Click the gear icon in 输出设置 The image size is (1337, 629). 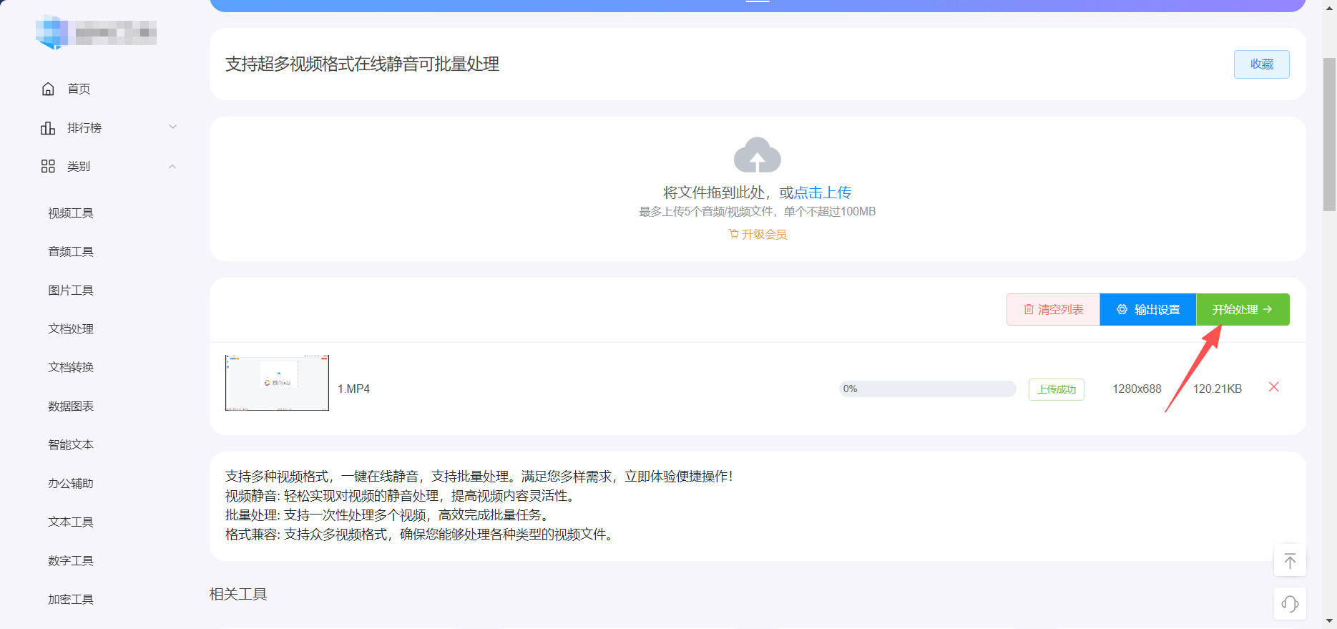tap(1122, 310)
